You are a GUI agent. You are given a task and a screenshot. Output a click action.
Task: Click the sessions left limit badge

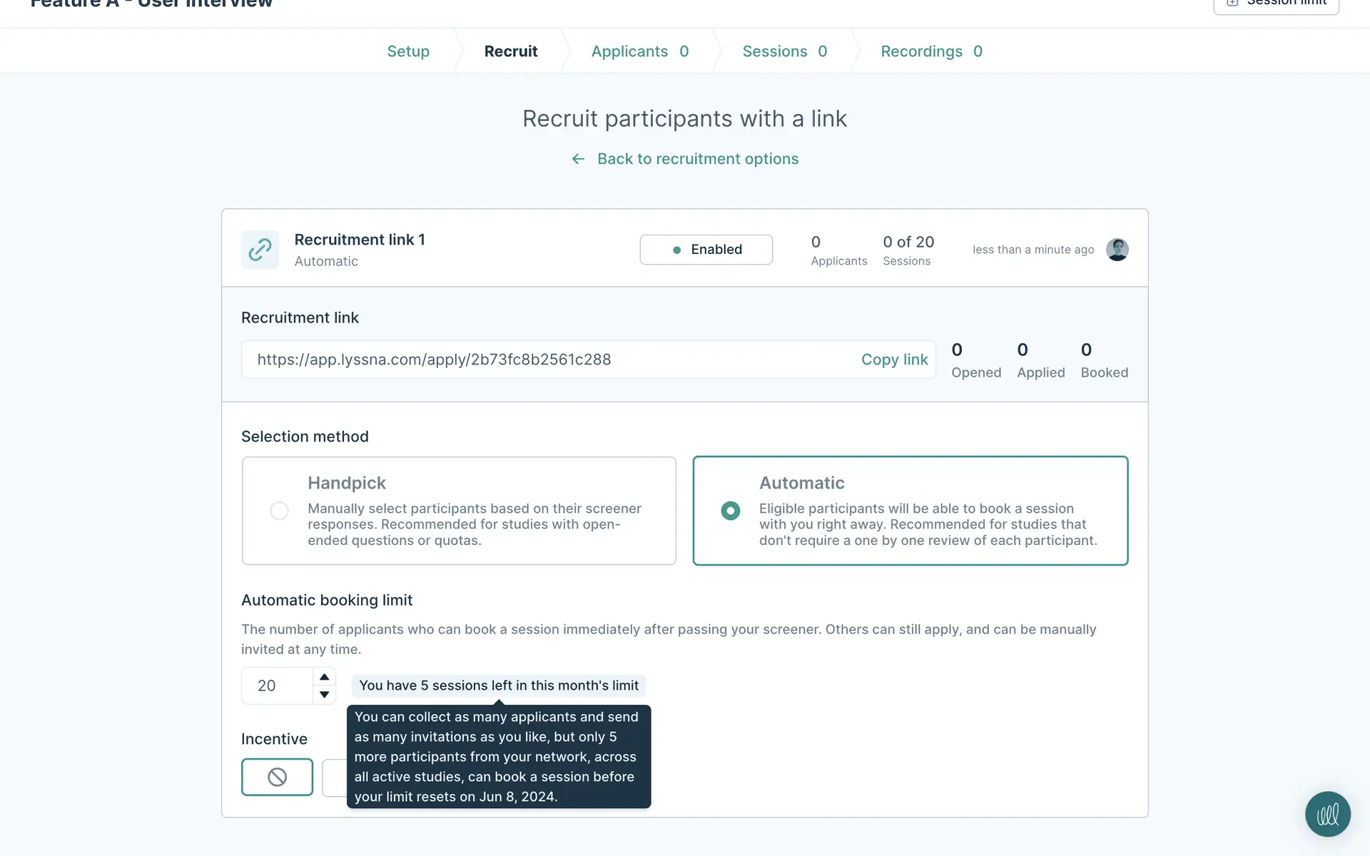coord(498,686)
